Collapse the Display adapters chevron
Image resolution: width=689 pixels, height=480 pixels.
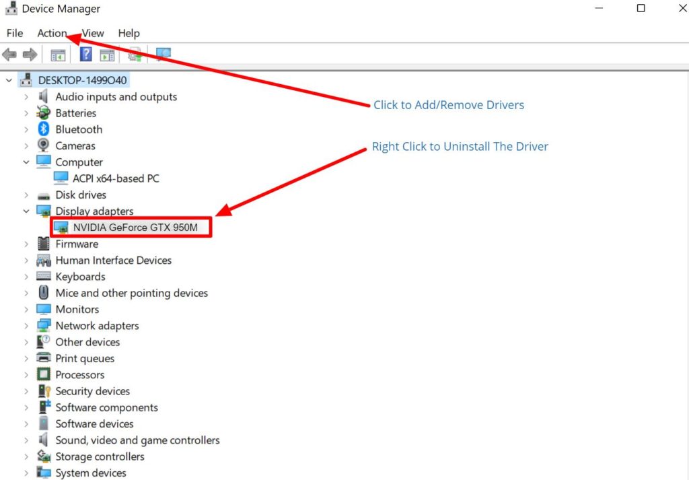click(x=26, y=211)
